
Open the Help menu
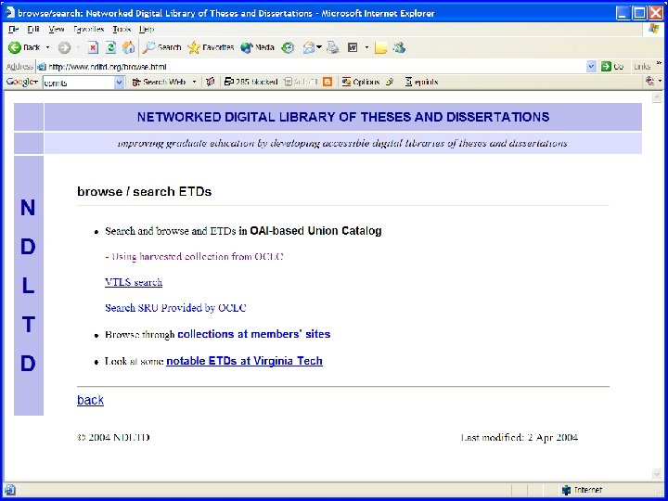tap(147, 29)
